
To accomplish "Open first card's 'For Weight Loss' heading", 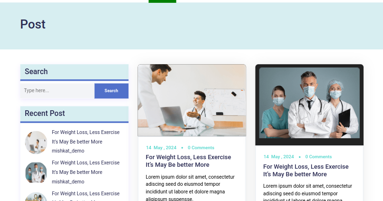I will pyautogui.click(x=188, y=161).
